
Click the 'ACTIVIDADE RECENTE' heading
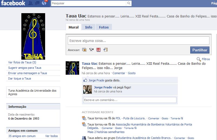pos(98,112)
